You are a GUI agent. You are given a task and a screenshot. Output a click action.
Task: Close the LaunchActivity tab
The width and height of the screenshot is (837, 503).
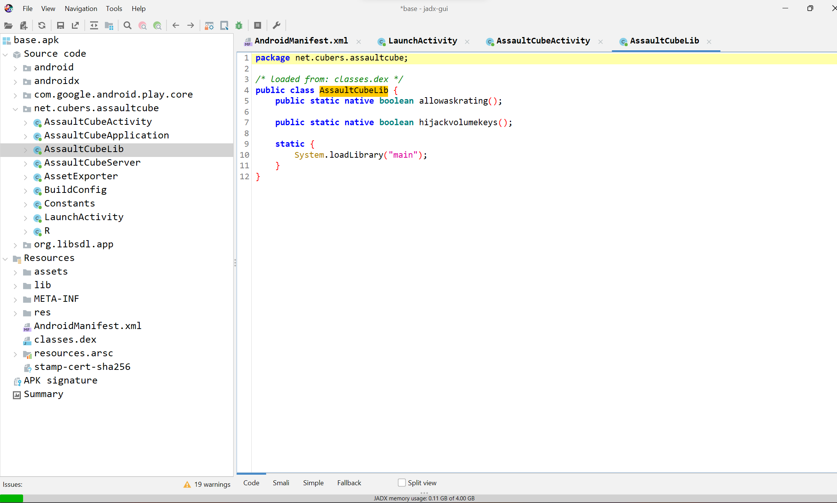pos(467,42)
